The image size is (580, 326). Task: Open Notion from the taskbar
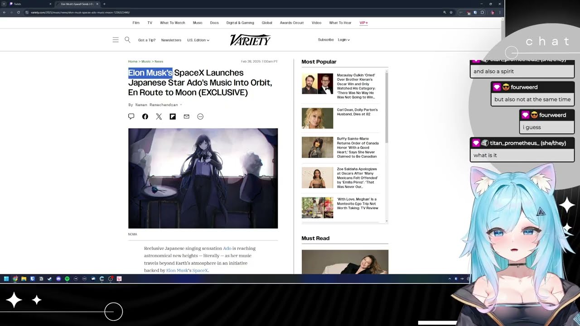[x=41, y=279]
